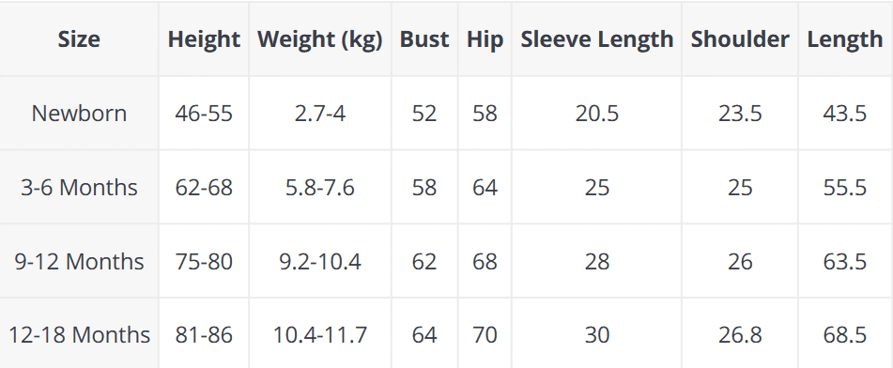Click the Size column header
Screen dimensions: 893x368
[x=79, y=39]
